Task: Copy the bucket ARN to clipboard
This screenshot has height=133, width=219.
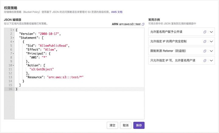Action: pos(143,24)
